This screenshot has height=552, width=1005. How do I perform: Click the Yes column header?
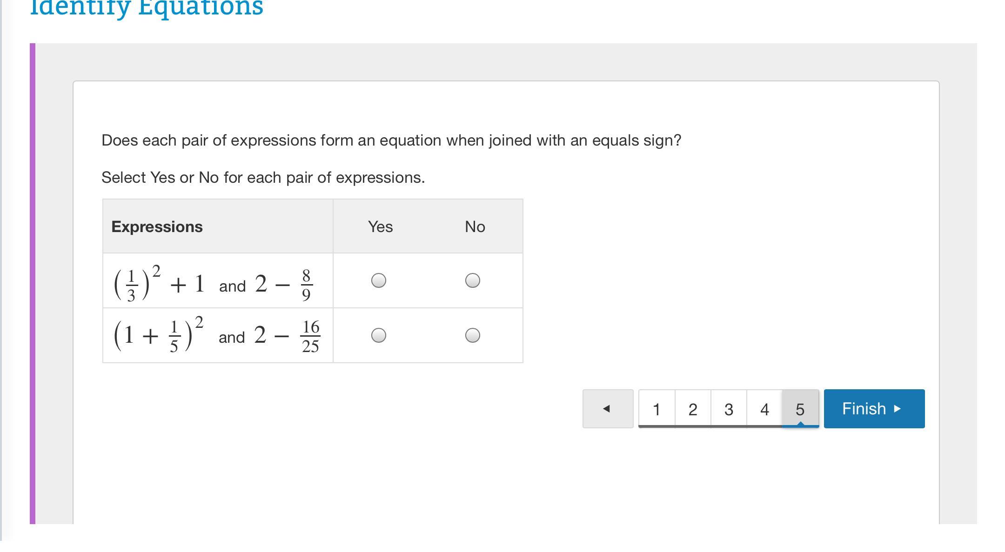pos(380,226)
